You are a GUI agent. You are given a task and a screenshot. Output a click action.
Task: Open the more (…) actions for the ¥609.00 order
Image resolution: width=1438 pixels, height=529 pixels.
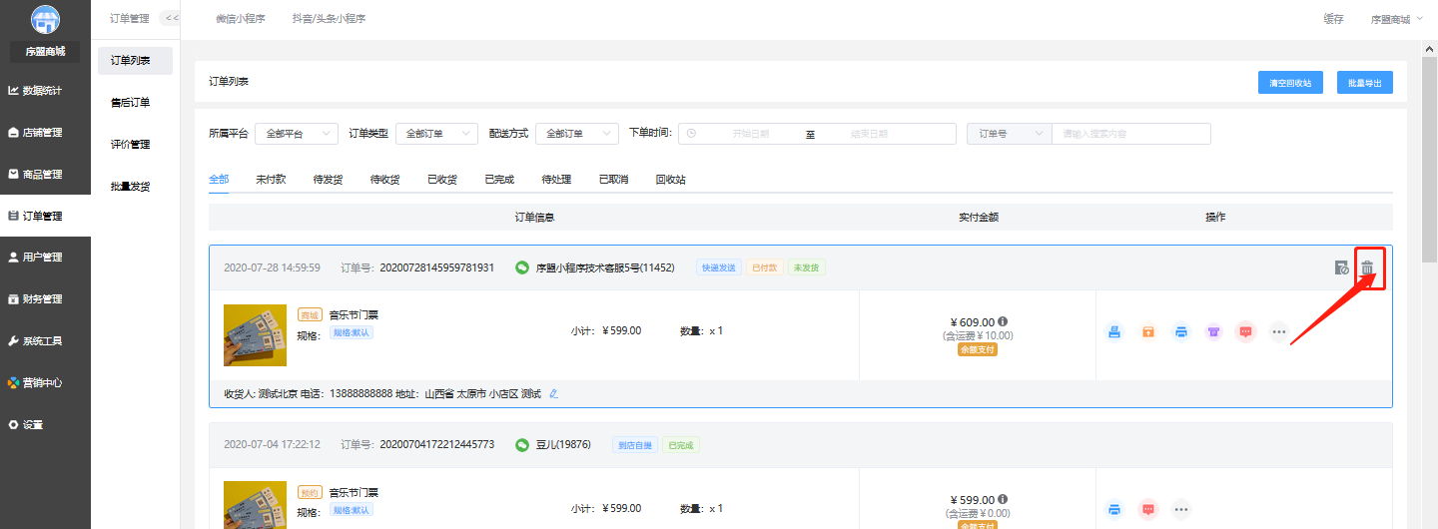click(x=1279, y=332)
